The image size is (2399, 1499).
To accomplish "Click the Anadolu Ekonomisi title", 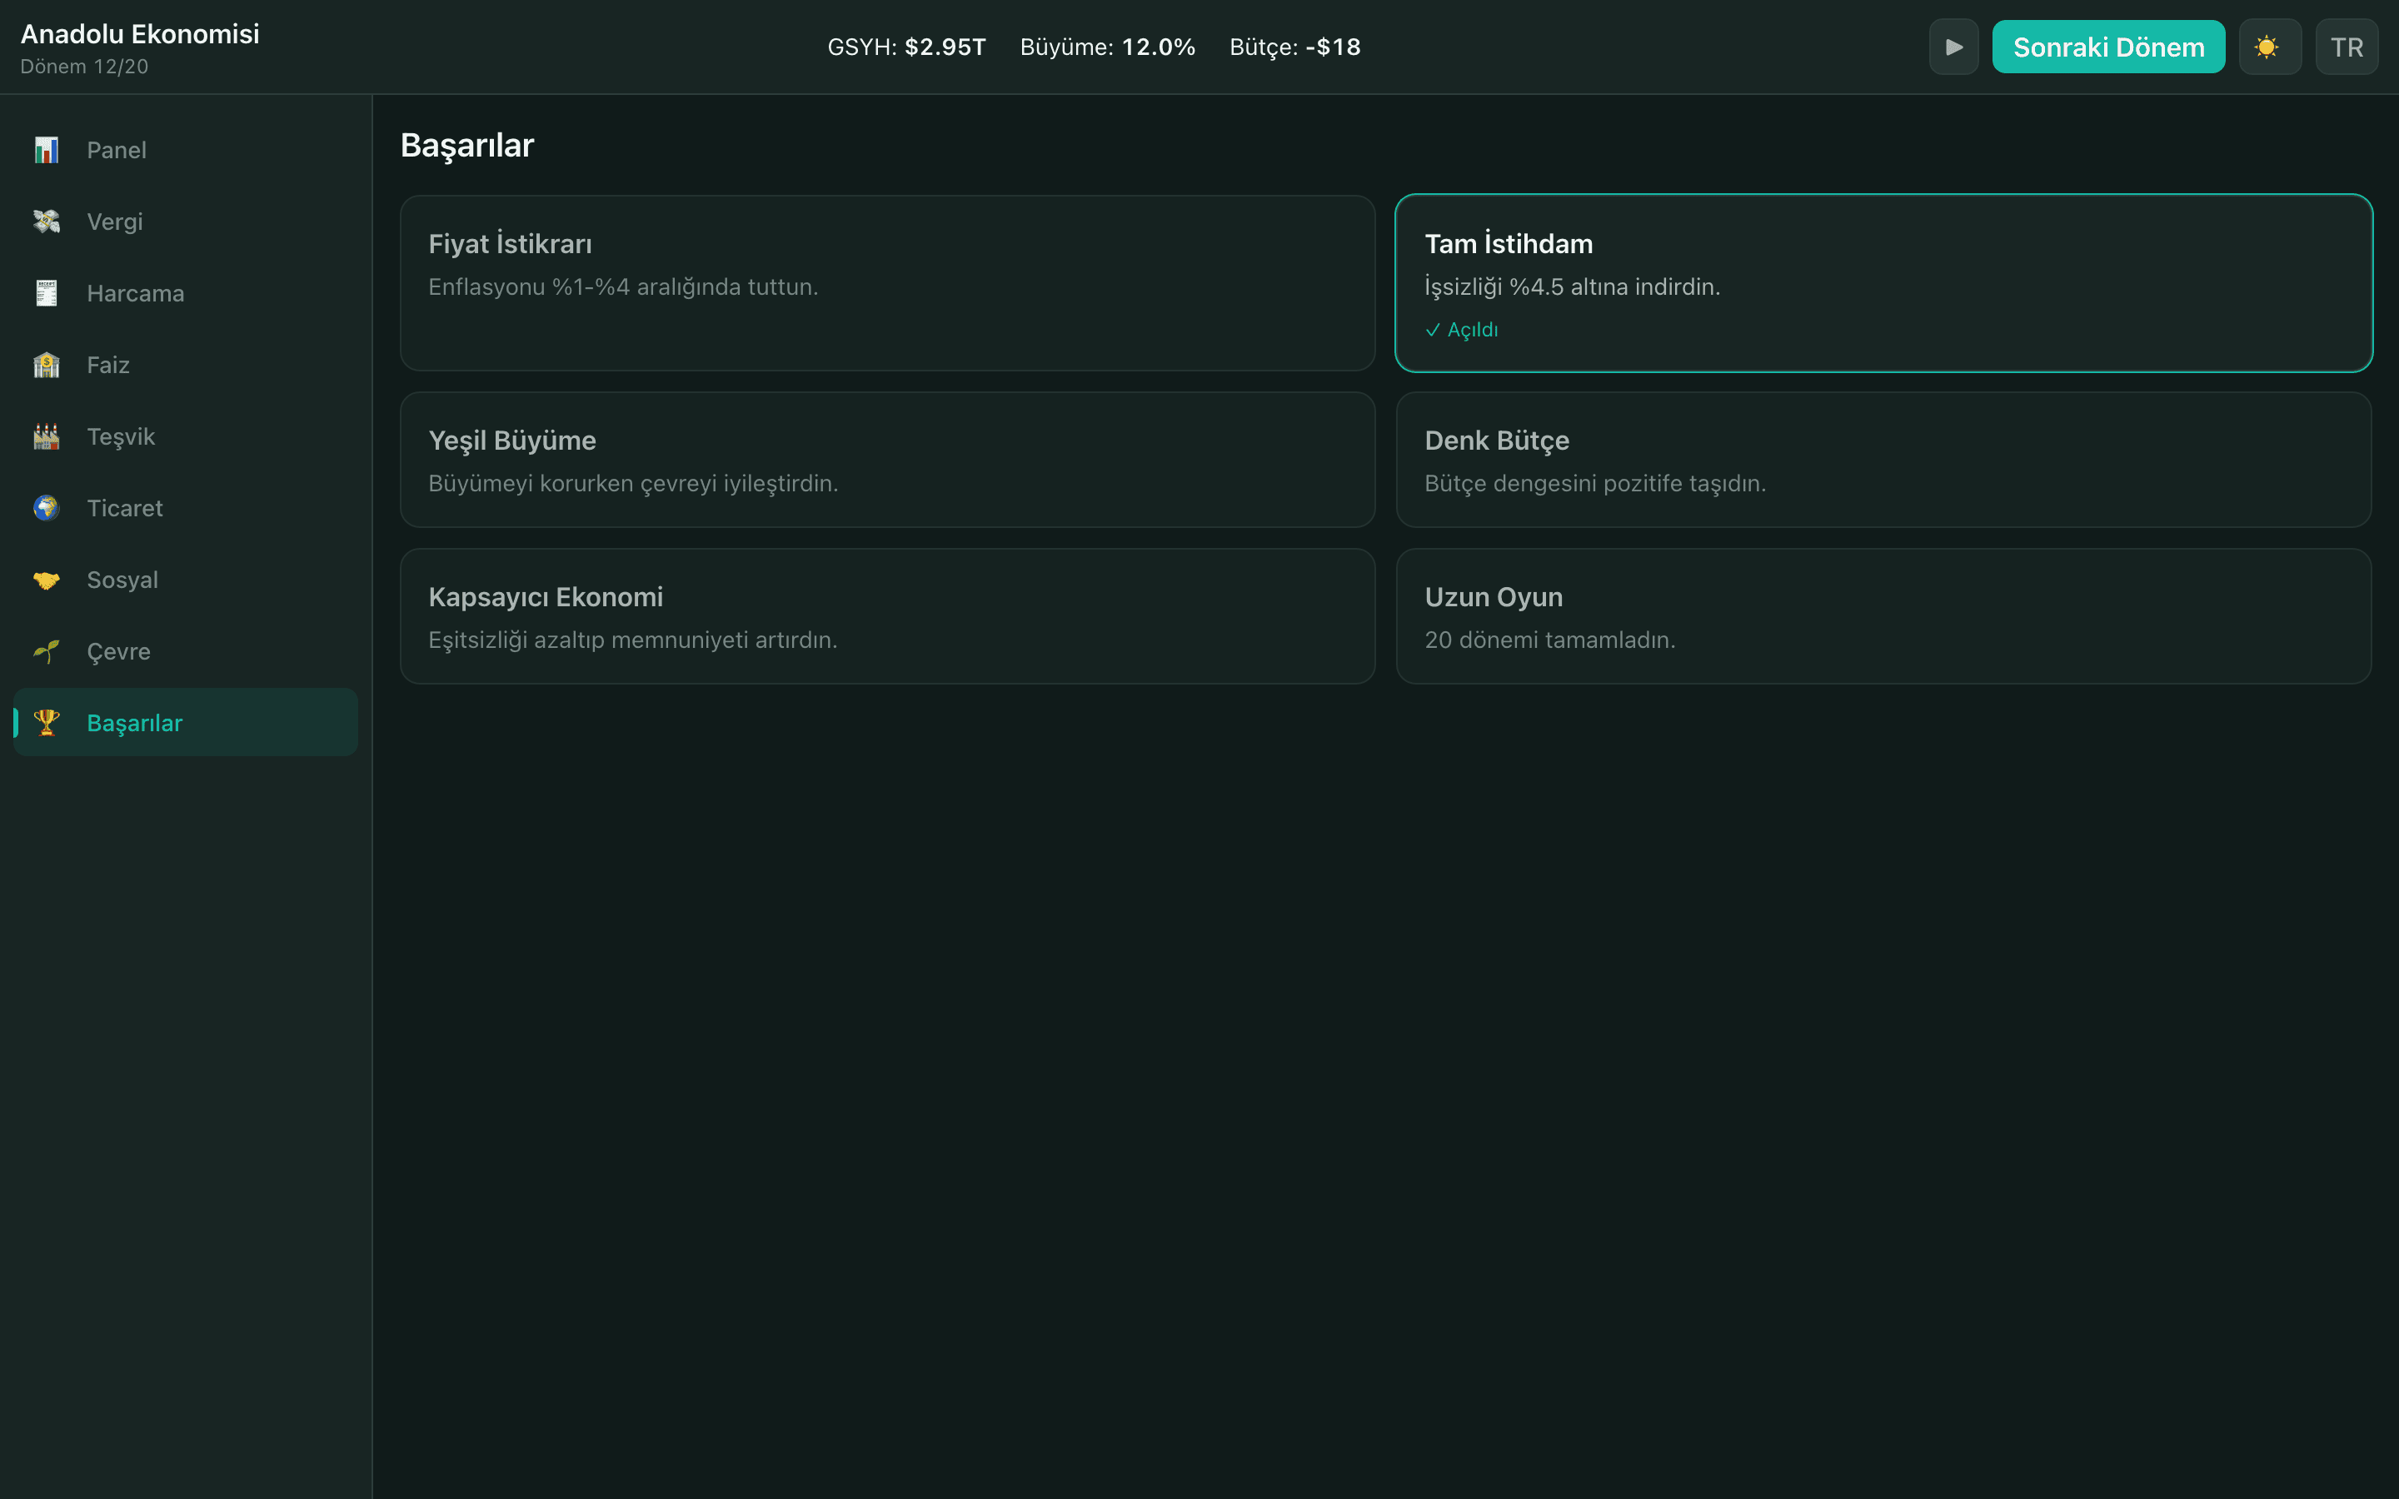I will [140, 33].
